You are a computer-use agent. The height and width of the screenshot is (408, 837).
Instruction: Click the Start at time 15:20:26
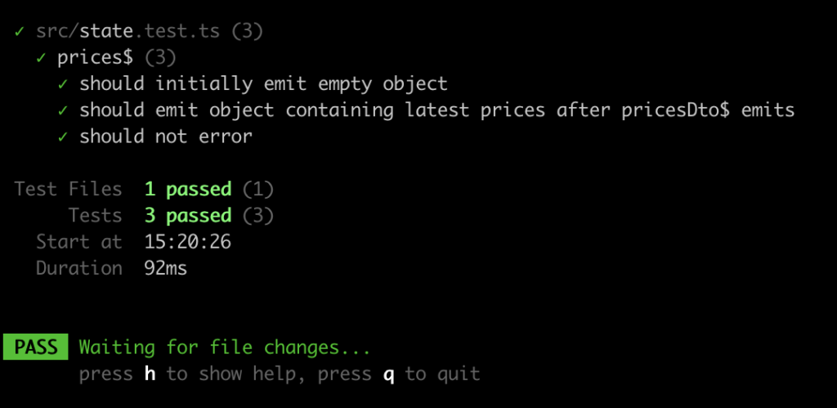pos(188,242)
